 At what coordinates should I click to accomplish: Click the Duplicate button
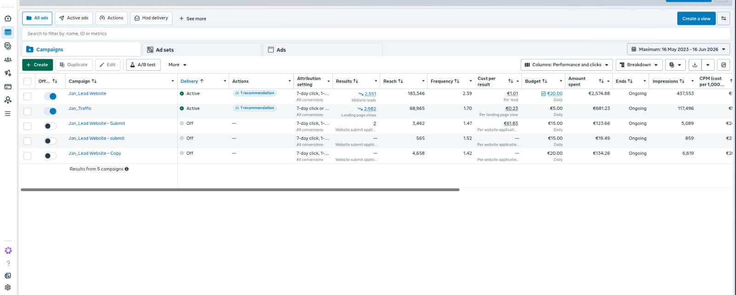pyautogui.click(x=74, y=65)
